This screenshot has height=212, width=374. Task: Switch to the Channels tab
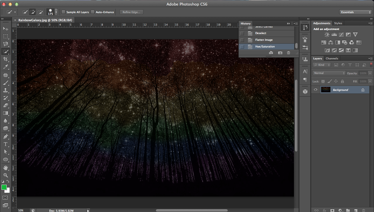pos(332,59)
